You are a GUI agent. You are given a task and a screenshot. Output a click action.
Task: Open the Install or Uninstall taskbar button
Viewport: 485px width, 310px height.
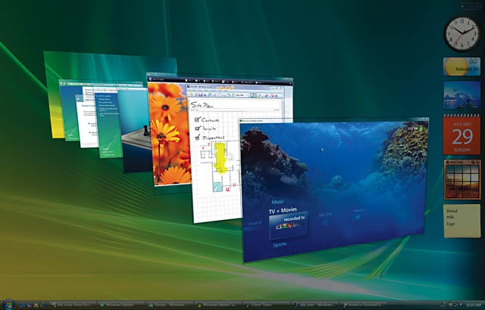(x=365, y=305)
